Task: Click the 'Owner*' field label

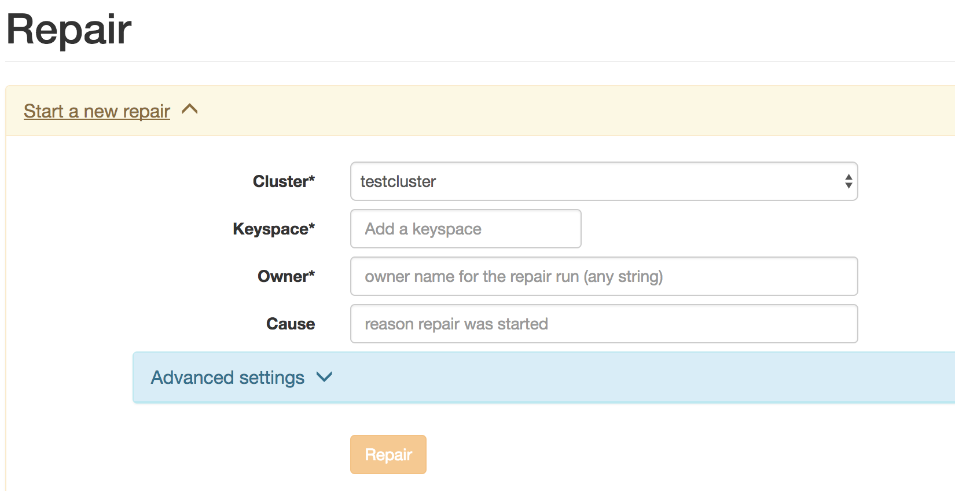Action: click(x=286, y=276)
